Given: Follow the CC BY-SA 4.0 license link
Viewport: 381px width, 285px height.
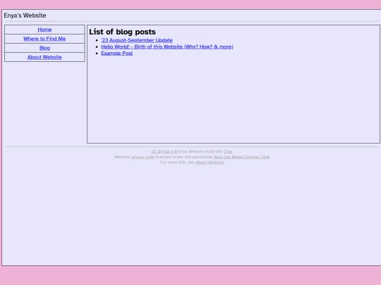Looking at the screenshot, I should [164, 151].
